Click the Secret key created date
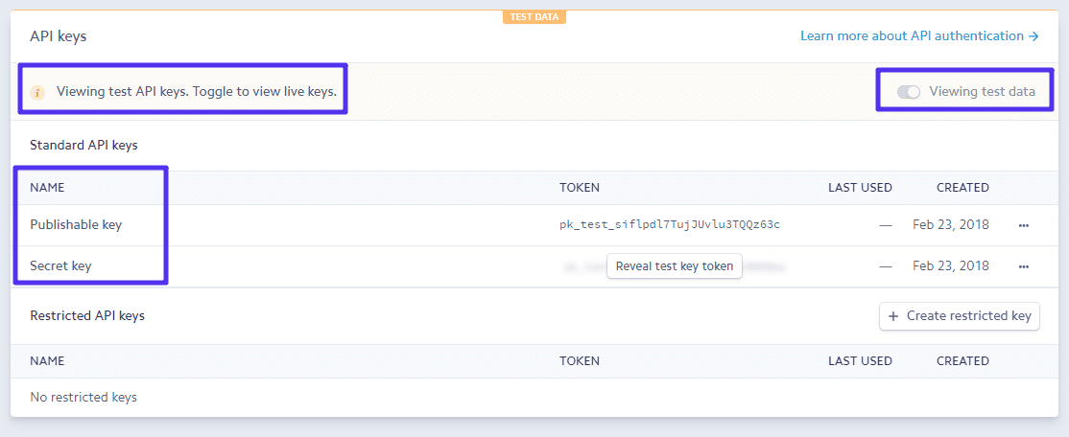This screenshot has width=1069, height=437. [x=950, y=266]
